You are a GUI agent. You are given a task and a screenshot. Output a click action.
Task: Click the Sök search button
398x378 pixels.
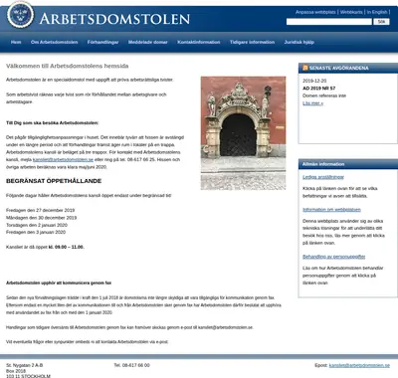click(381, 22)
